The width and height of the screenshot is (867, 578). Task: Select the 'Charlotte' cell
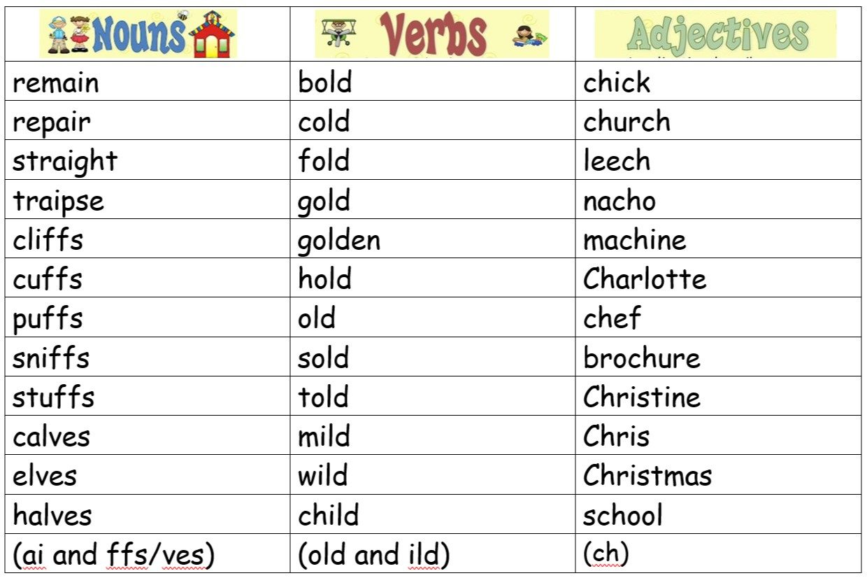(x=645, y=280)
